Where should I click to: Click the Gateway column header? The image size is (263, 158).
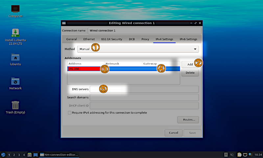point(161,64)
